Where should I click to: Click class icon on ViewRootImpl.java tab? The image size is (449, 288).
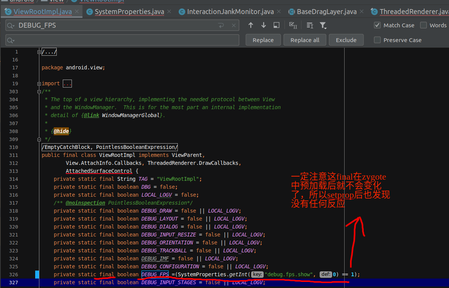[x=8, y=12]
